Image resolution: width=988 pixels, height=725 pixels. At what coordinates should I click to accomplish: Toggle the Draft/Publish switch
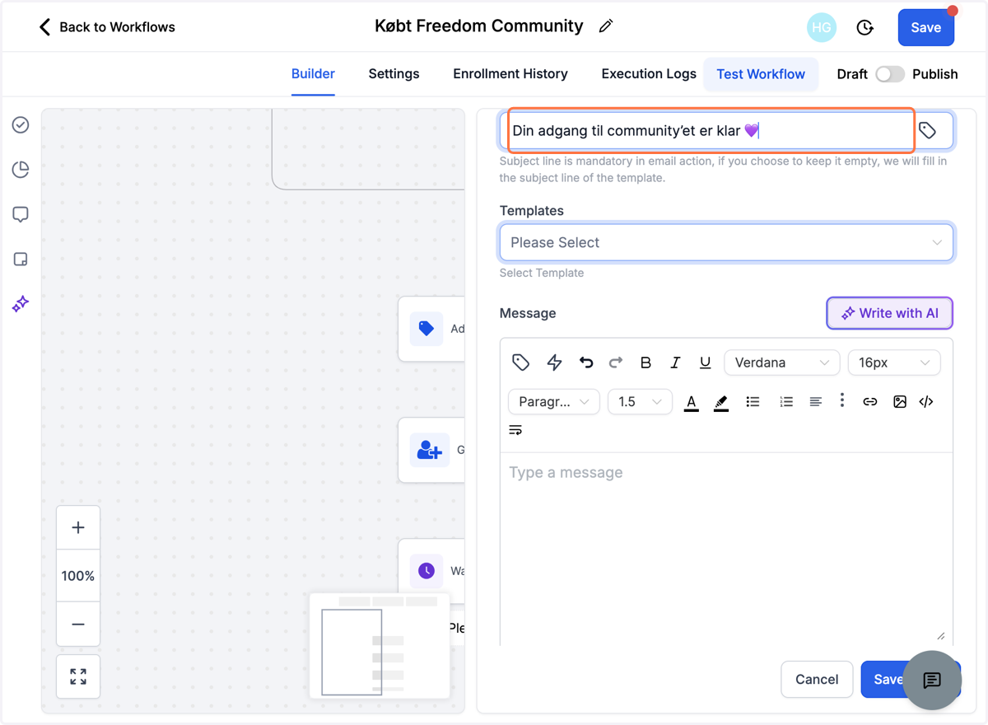pos(889,74)
